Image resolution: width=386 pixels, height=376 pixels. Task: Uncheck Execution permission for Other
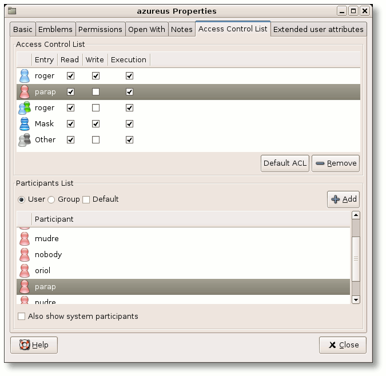pyautogui.click(x=129, y=140)
